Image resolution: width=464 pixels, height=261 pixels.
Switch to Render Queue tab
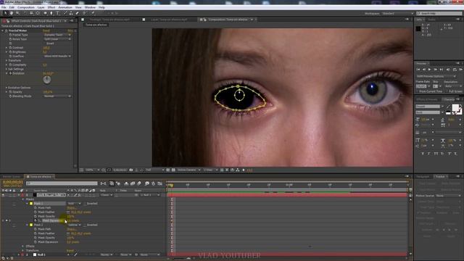12,177
